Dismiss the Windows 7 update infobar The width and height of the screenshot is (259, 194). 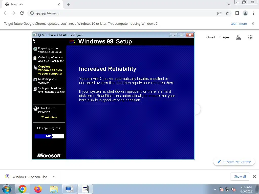coord(253,23)
